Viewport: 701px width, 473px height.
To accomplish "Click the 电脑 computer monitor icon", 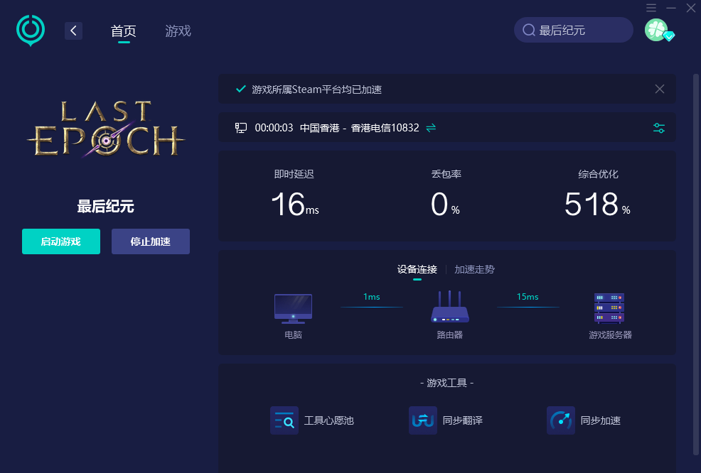I will (x=293, y=308).
